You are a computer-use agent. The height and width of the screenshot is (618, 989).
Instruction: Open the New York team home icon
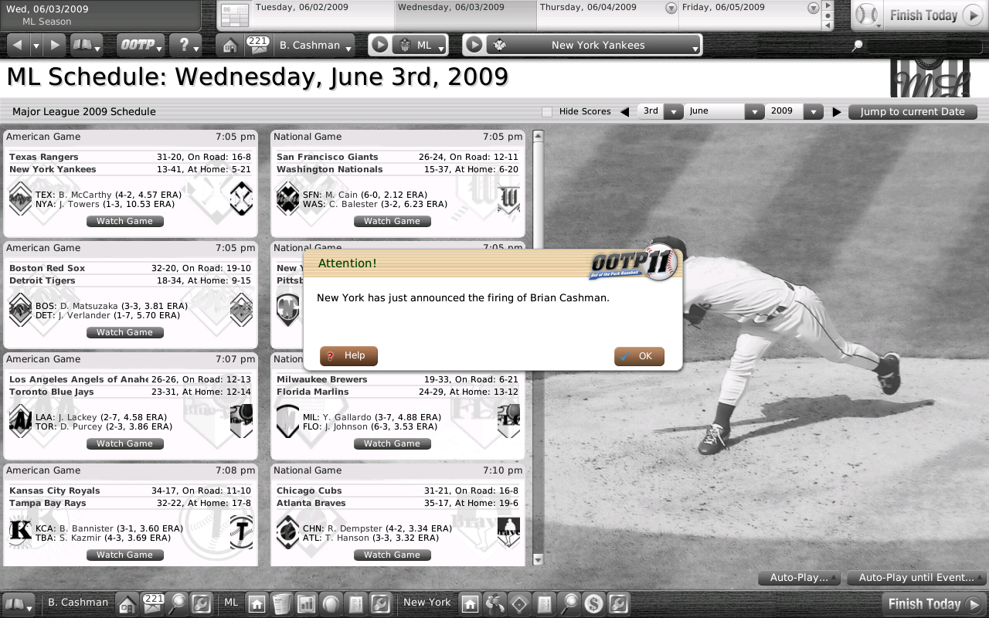(x=470, y=603)
